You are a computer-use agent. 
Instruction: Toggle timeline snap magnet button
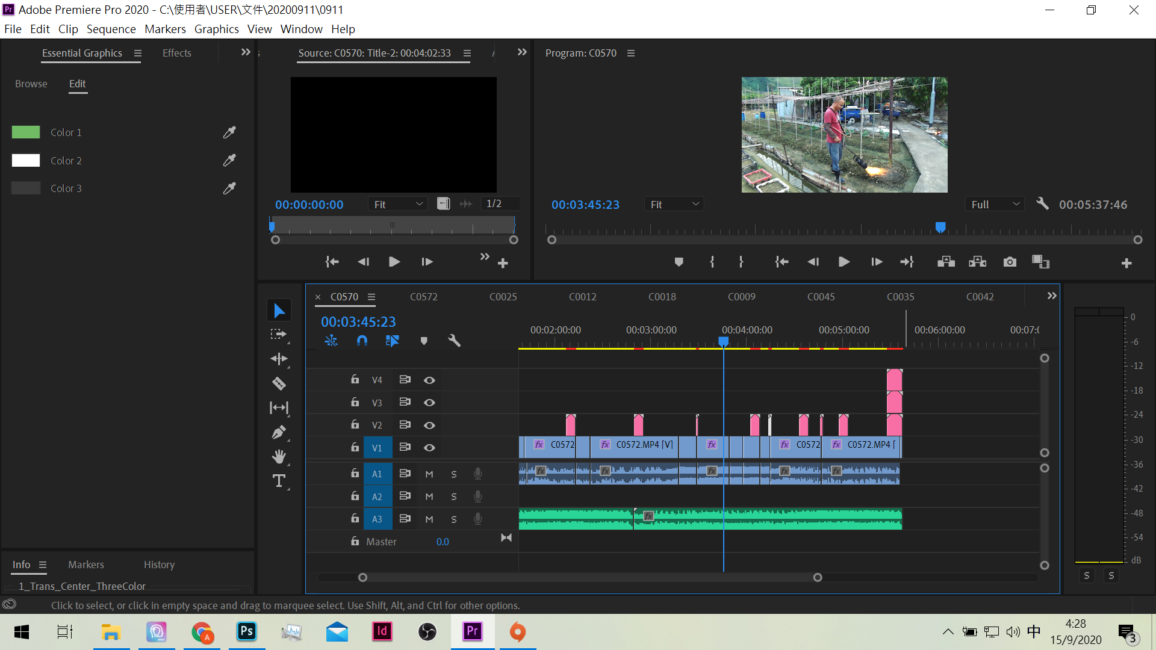click(362, 341)
